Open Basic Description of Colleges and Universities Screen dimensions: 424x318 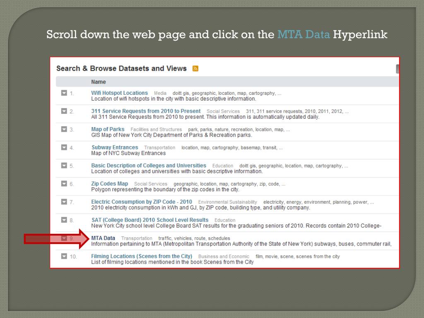(149, 165)
